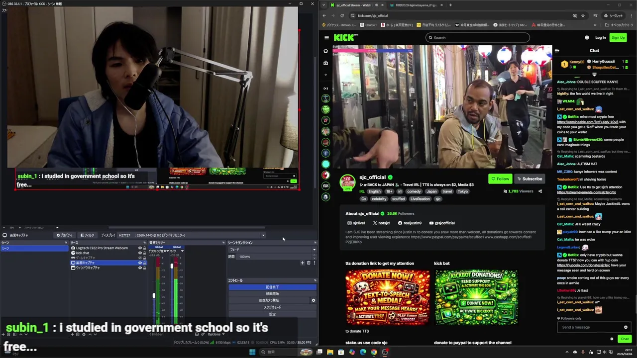Toggle lock on kick chat source
This screenshot has height=358, width=637.
click(x=144, y=253)
